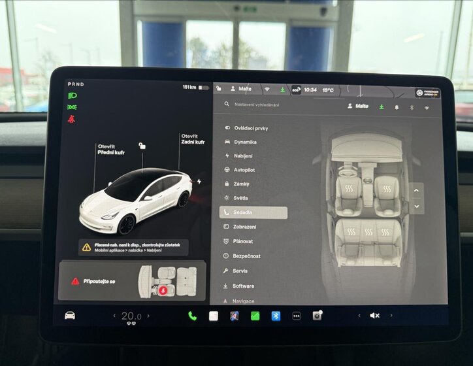Toggle the mute volume speaker icon
Image resolution: width=473 pixels, height=366 pixels.
[374, 315]
